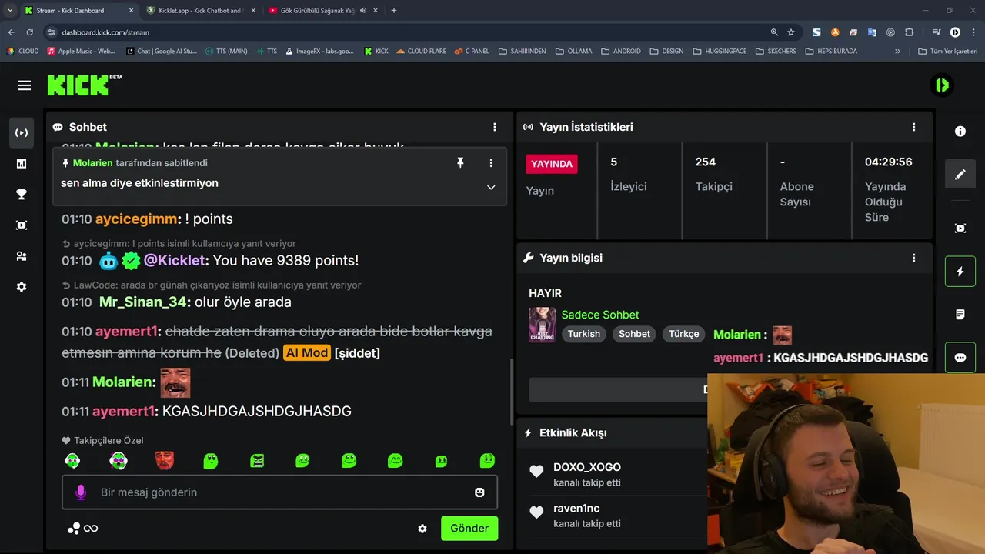
Task: Pick the laughing man face emote
Action: click(x=165, y=461)
